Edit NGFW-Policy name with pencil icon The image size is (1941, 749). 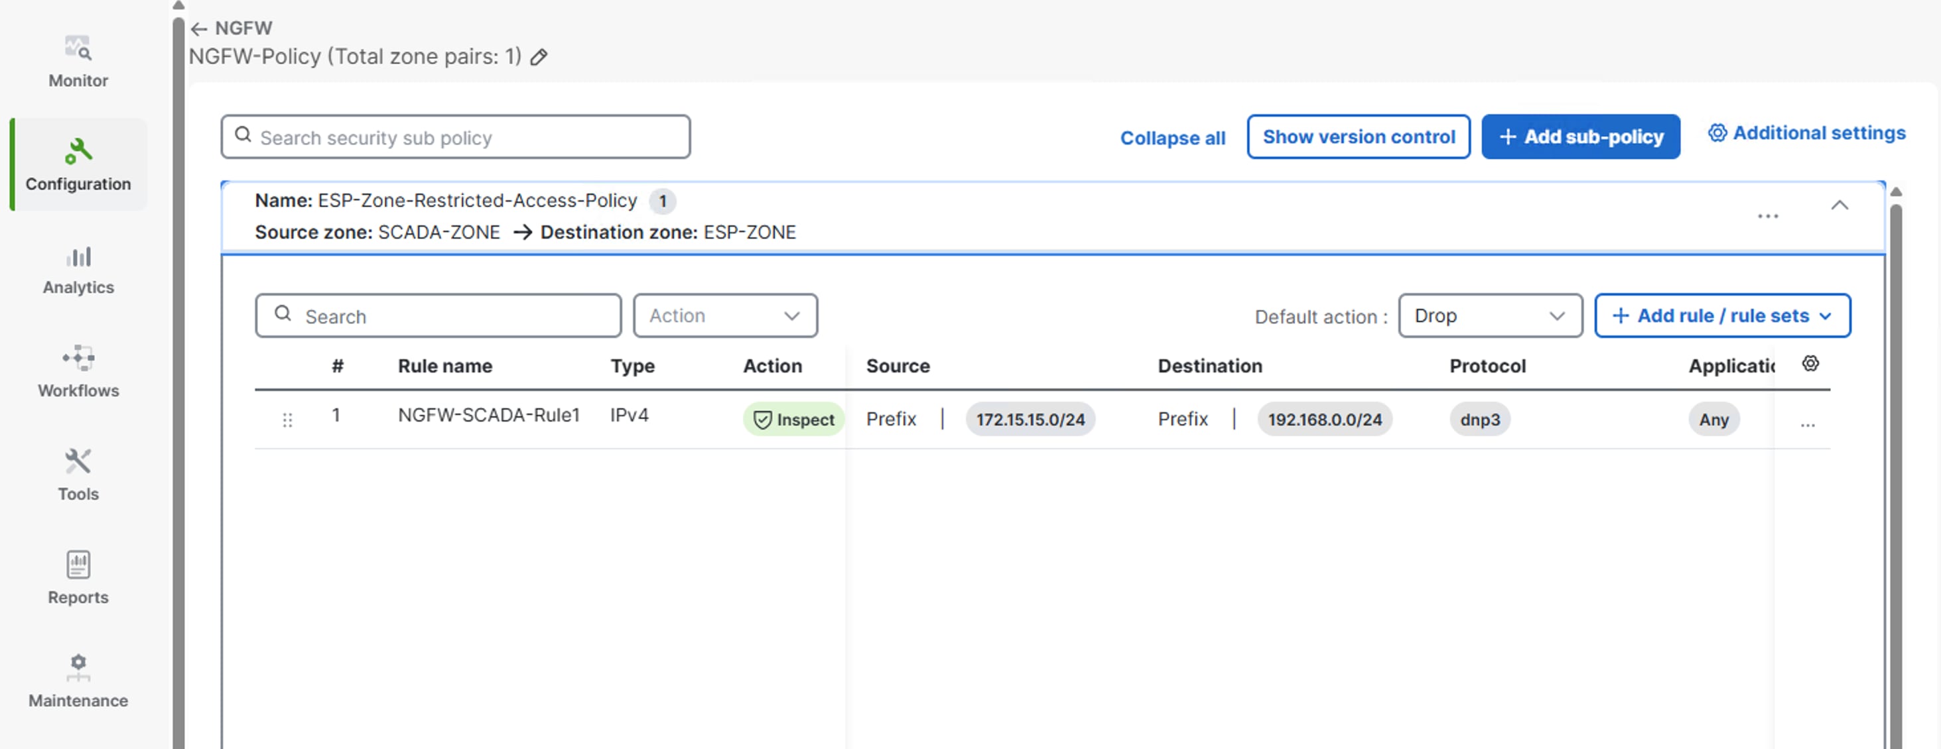point(538,57)
